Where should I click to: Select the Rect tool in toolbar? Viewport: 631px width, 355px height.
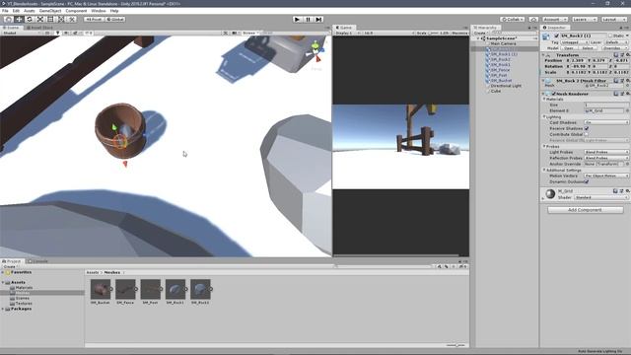50,20
